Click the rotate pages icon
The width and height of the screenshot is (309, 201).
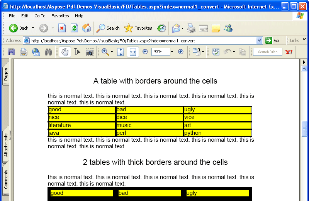[196, 52]
